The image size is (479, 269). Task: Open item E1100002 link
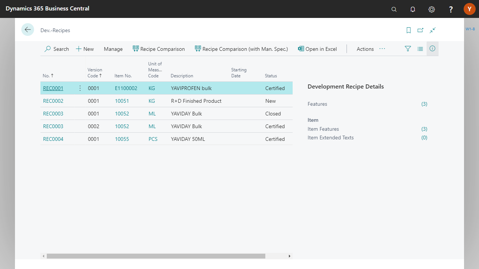click(x=126, y=89)
